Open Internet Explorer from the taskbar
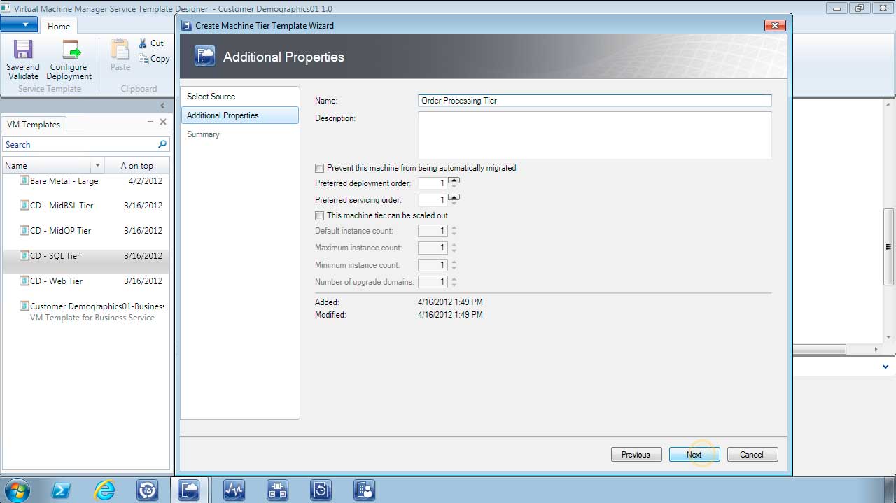896x503 pixels. point(104,490)
